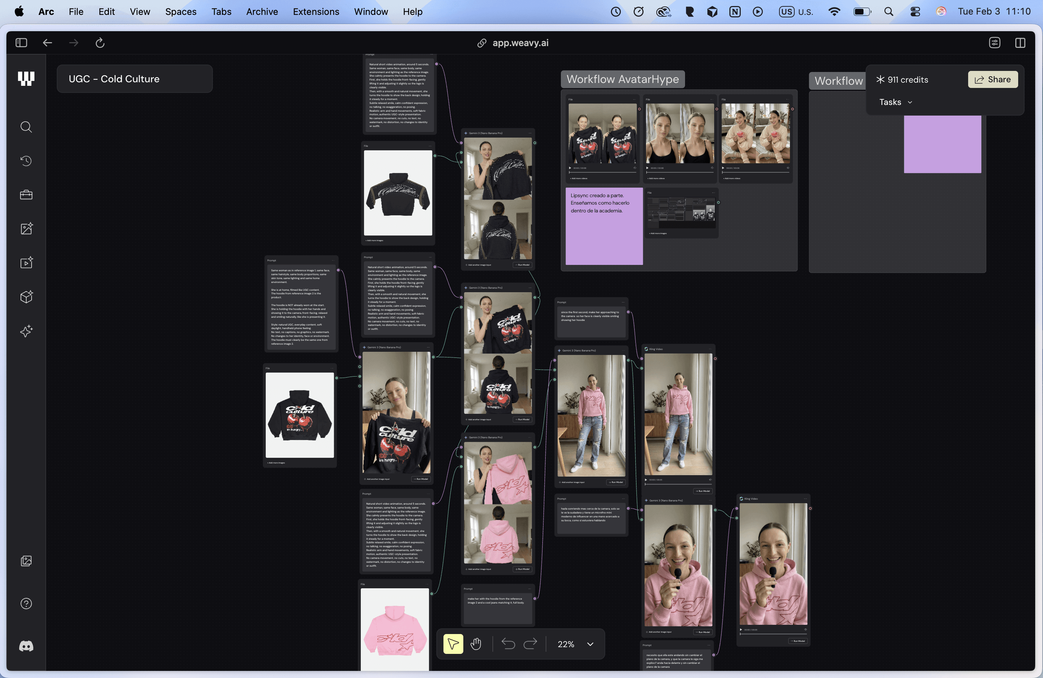The image size is (1043, 678).
Task: Open the Archive menu
Action: coord(261,11)
